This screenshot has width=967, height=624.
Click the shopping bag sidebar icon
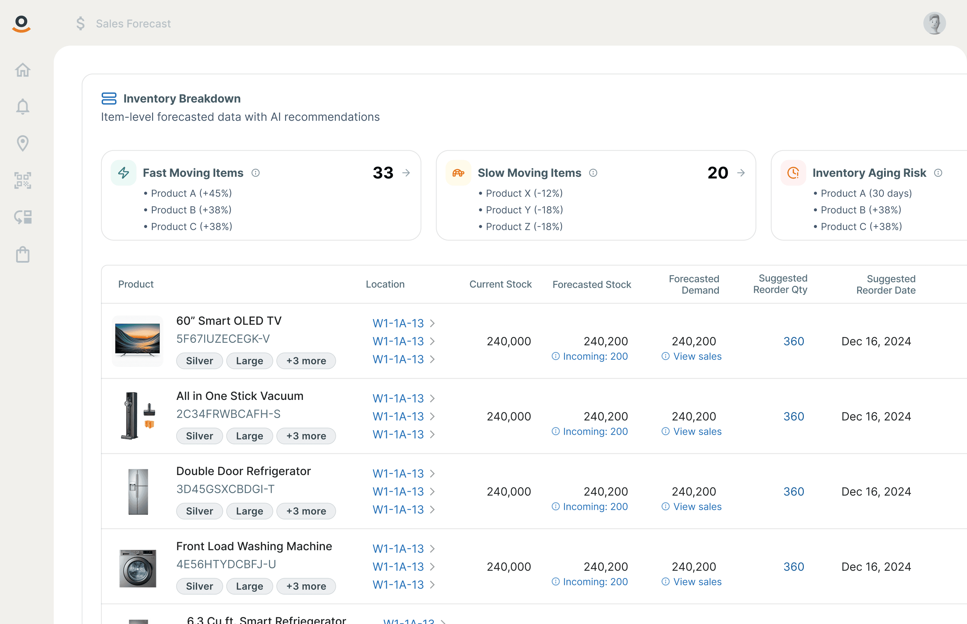(x=23, y=254)
